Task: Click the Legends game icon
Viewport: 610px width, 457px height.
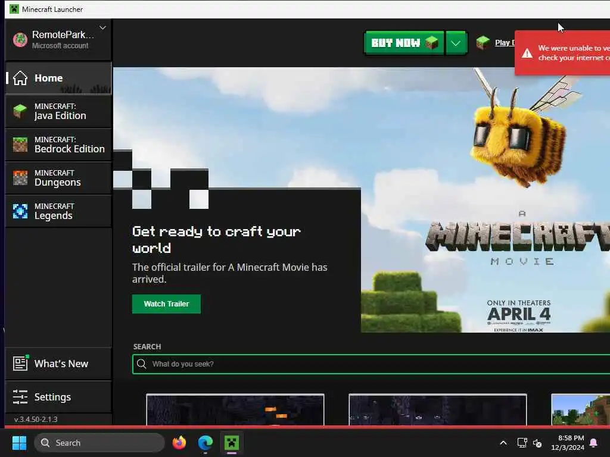Action: coord(20,211)
